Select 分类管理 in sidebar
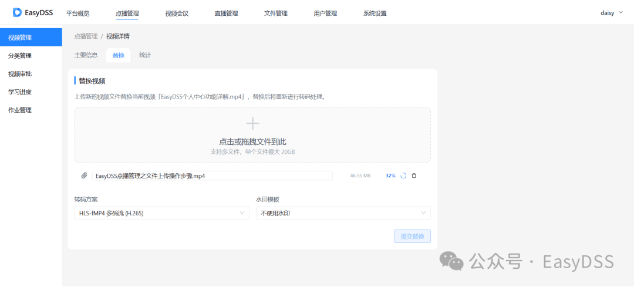Viewport: 634px width, 287px height. point(31,56)
